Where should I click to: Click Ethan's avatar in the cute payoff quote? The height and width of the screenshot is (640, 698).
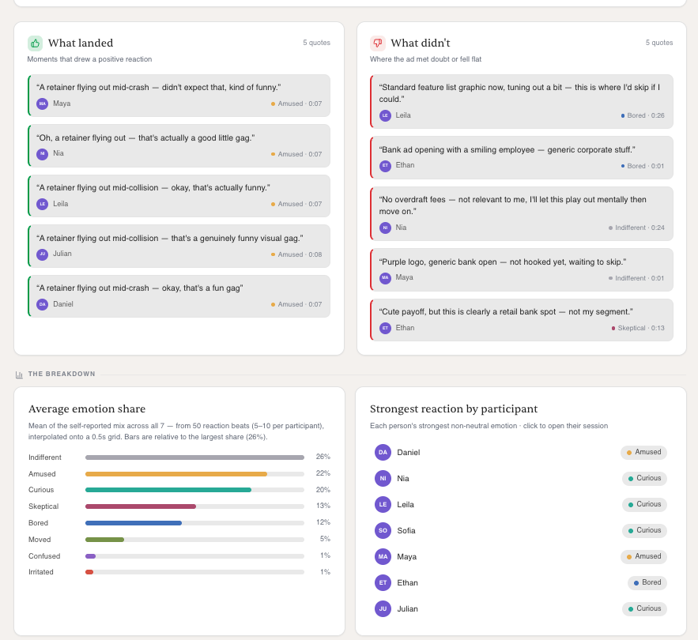click(x=385, y=328)
